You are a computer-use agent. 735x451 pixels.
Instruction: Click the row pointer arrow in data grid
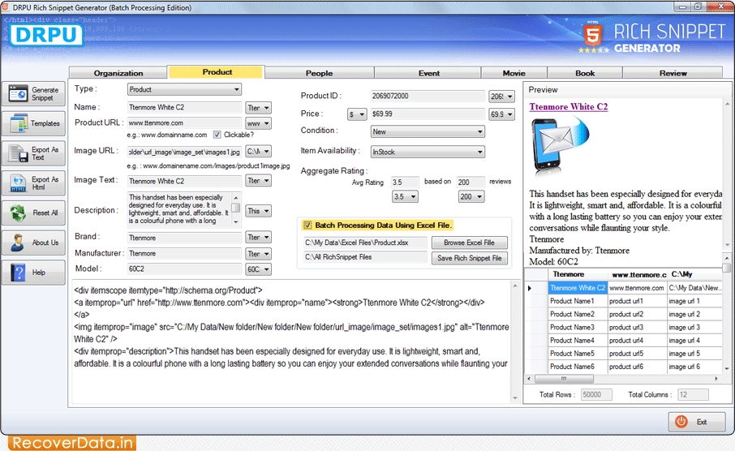[530, 288]
